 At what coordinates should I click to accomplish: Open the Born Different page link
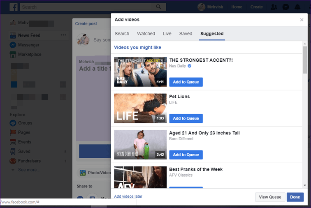coord(181,139)
